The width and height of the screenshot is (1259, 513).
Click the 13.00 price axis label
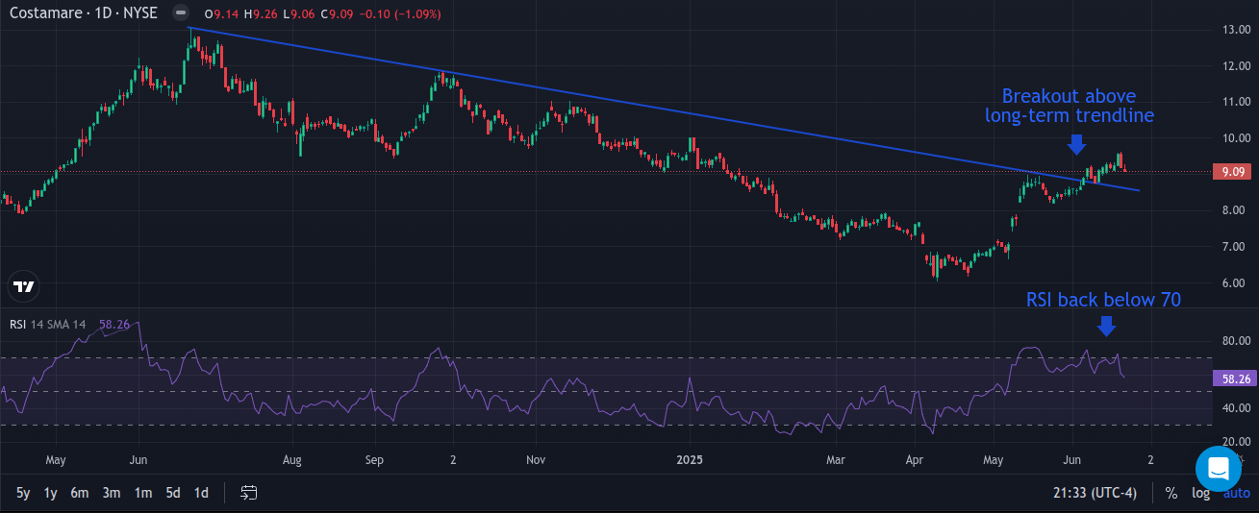tap(1236, 30)
